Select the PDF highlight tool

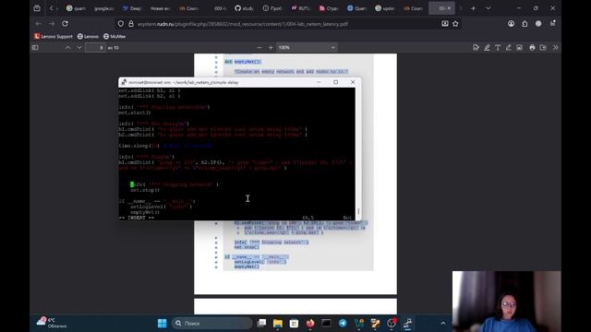(487, 48)
